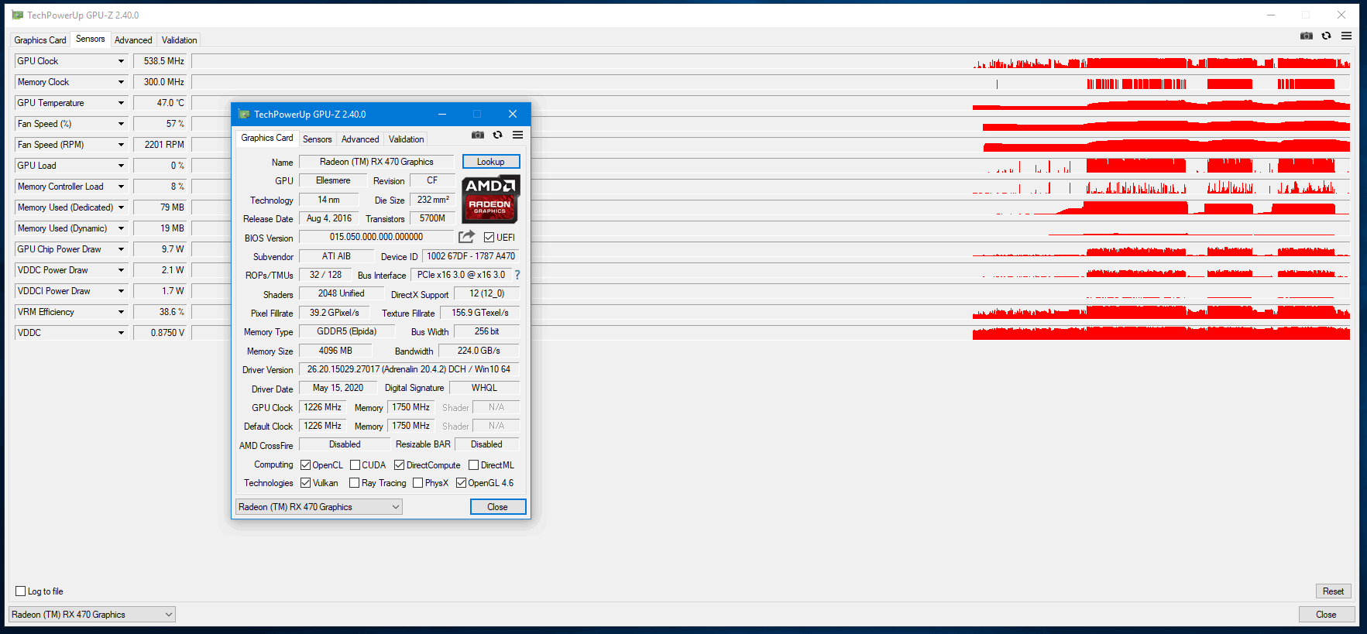
Task: Click the camera icon in the front GPU-Z dialog
Action: point(478,135)
